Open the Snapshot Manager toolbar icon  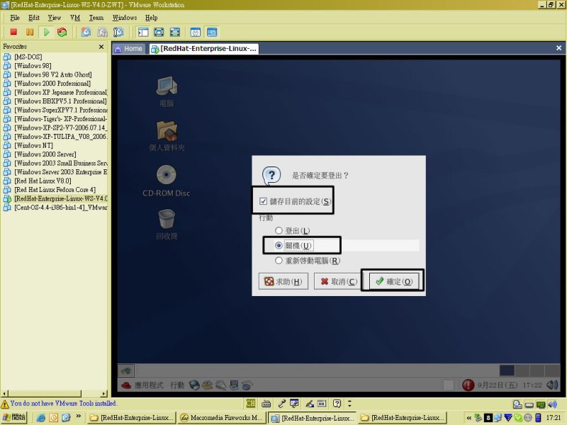click(118, 32)
